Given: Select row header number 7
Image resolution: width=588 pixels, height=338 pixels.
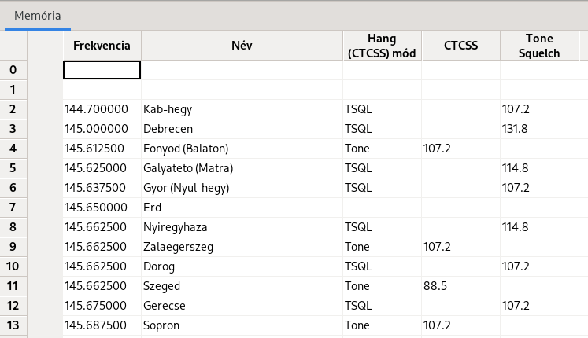Looking at the screenshot, I should (13, 208).
